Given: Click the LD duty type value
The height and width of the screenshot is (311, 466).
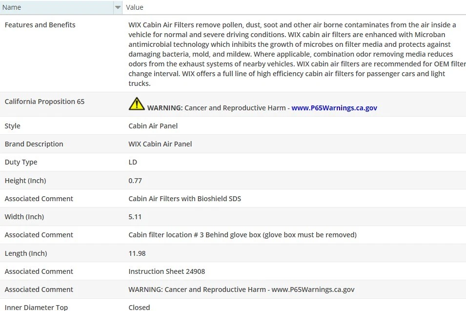Looking at the screenshot, I should point(133,162).
